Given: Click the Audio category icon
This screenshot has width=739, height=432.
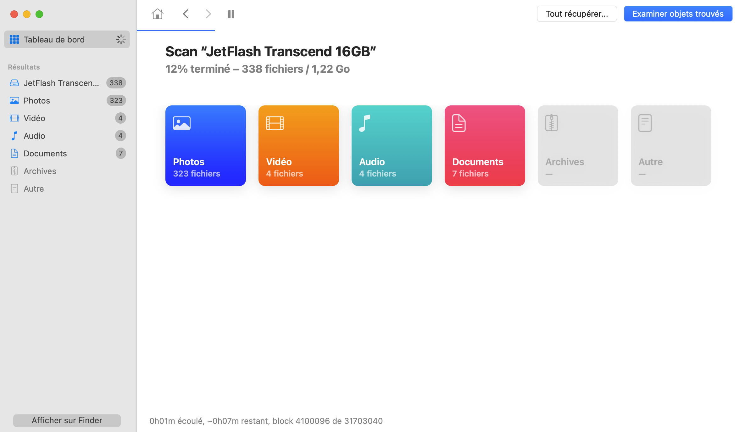Looking at the screenshot, I should coord(391,146).
